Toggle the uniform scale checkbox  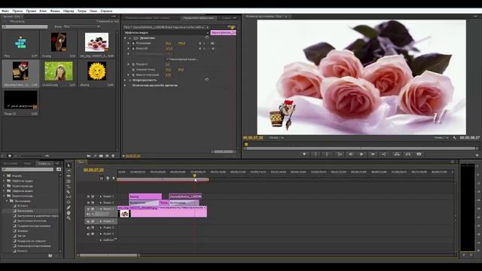[x=167, y=59]
